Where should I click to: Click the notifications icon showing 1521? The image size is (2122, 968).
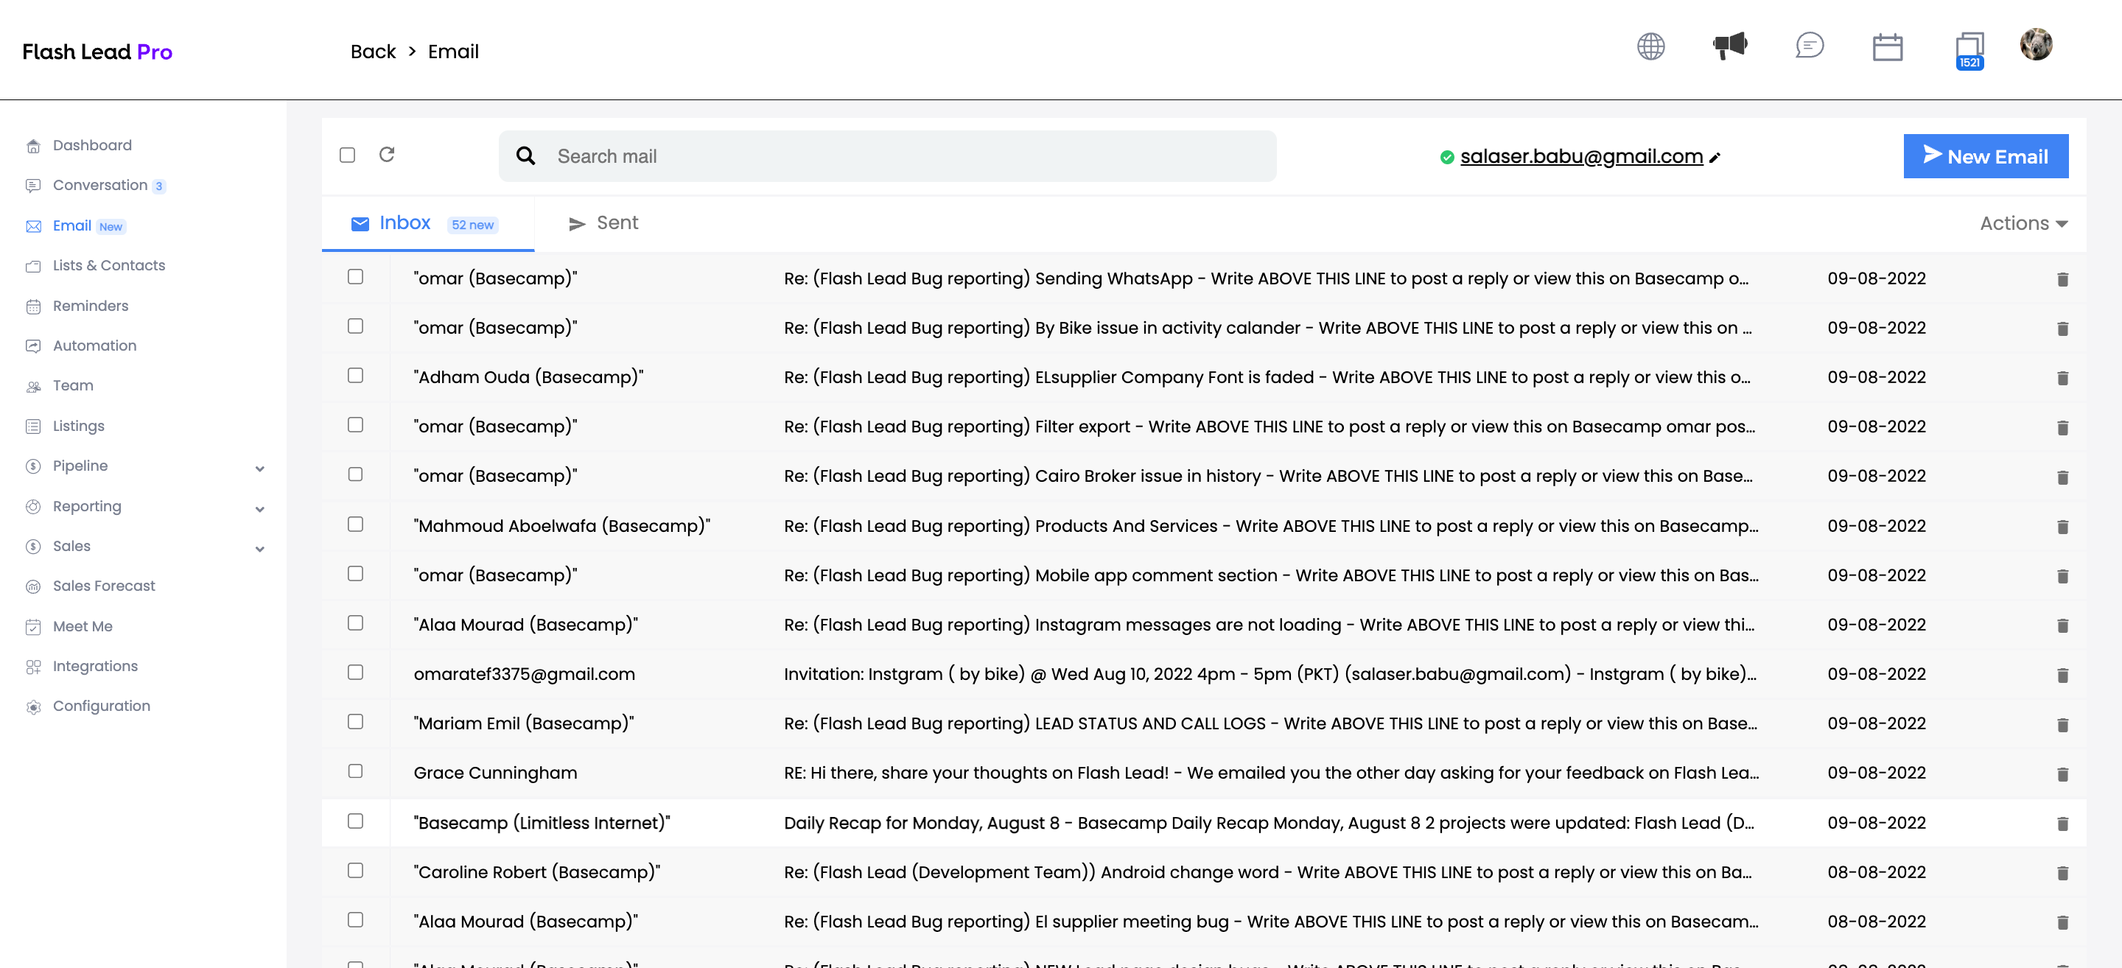(1969, 49)
